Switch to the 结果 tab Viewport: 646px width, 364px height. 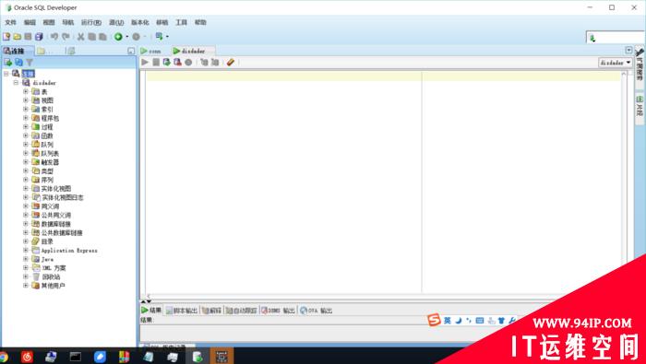point(151,311)
